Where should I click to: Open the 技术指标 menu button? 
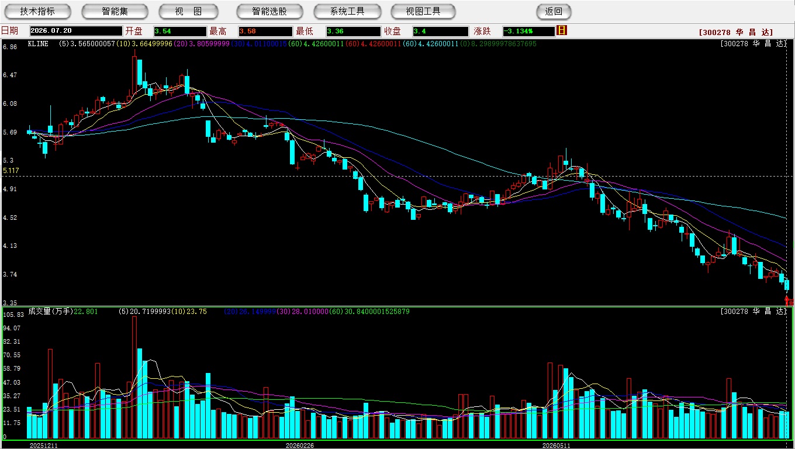tap(38, 11)
